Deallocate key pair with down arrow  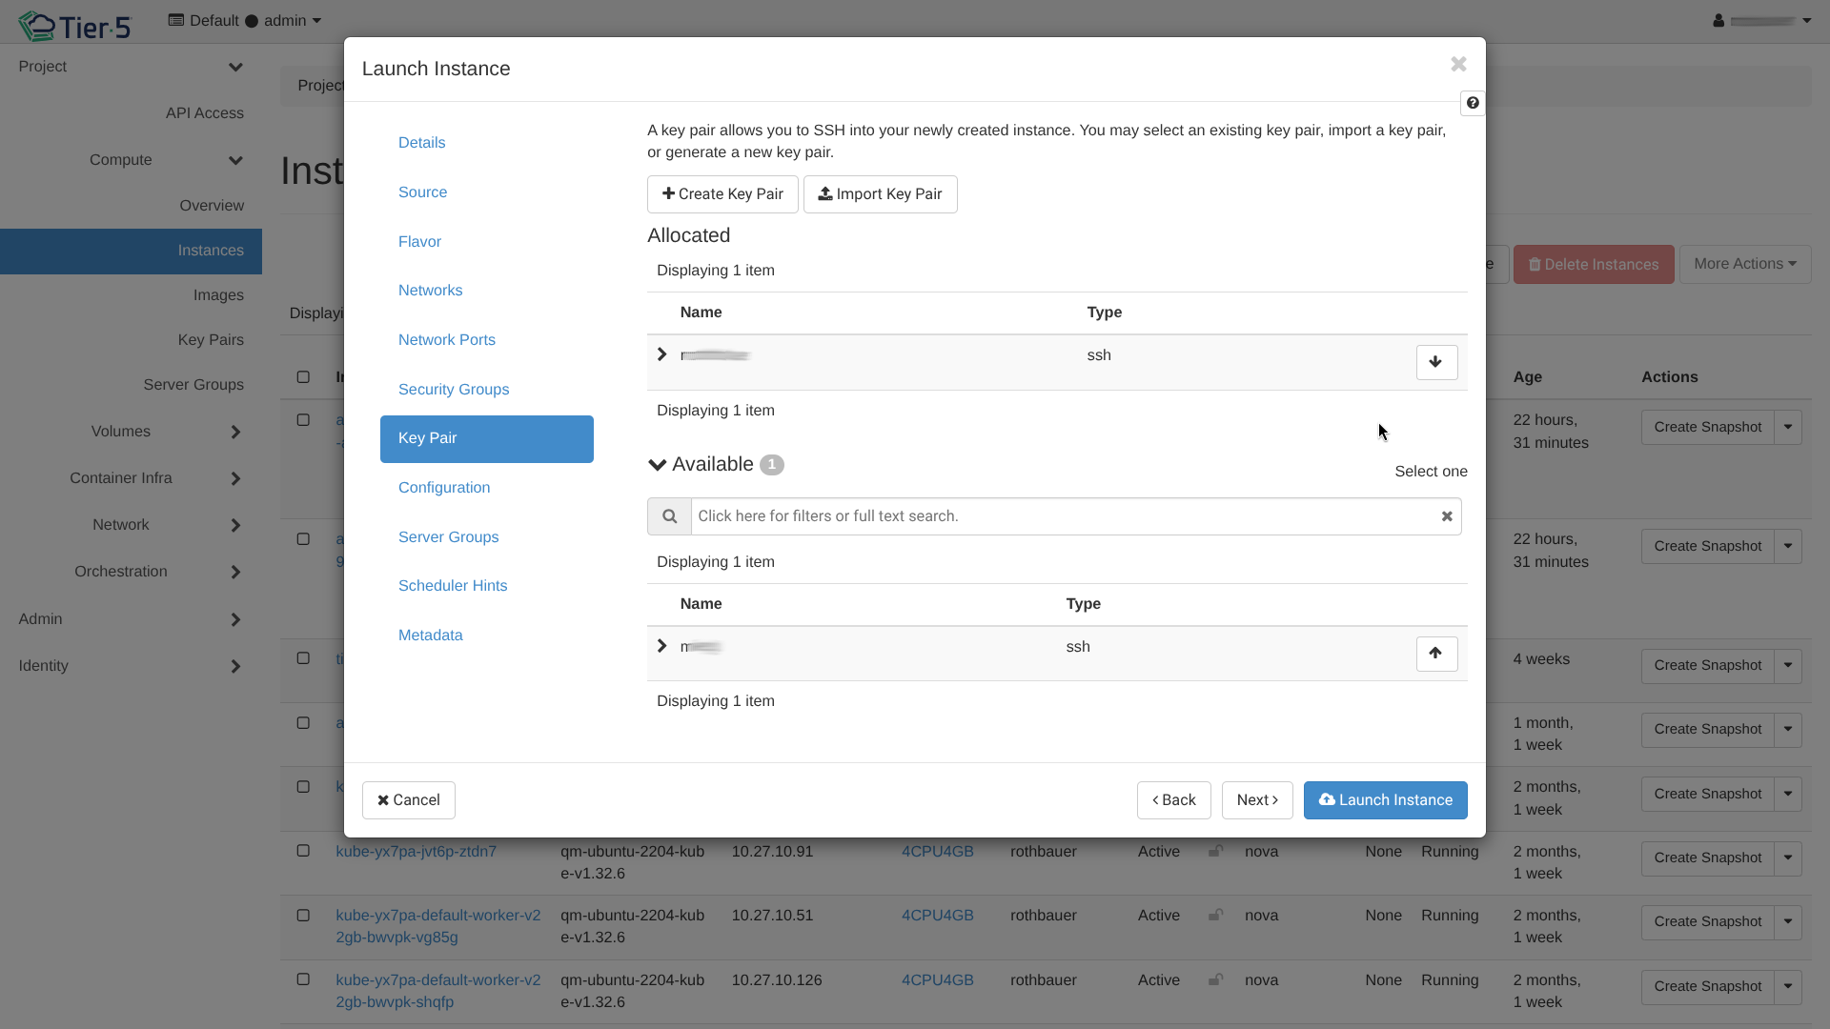(x=1436, y=362)
